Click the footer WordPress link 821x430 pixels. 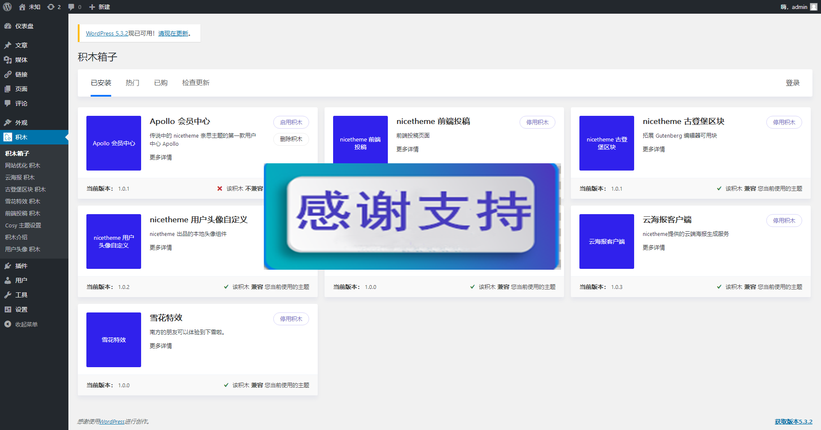coord(112,421)
